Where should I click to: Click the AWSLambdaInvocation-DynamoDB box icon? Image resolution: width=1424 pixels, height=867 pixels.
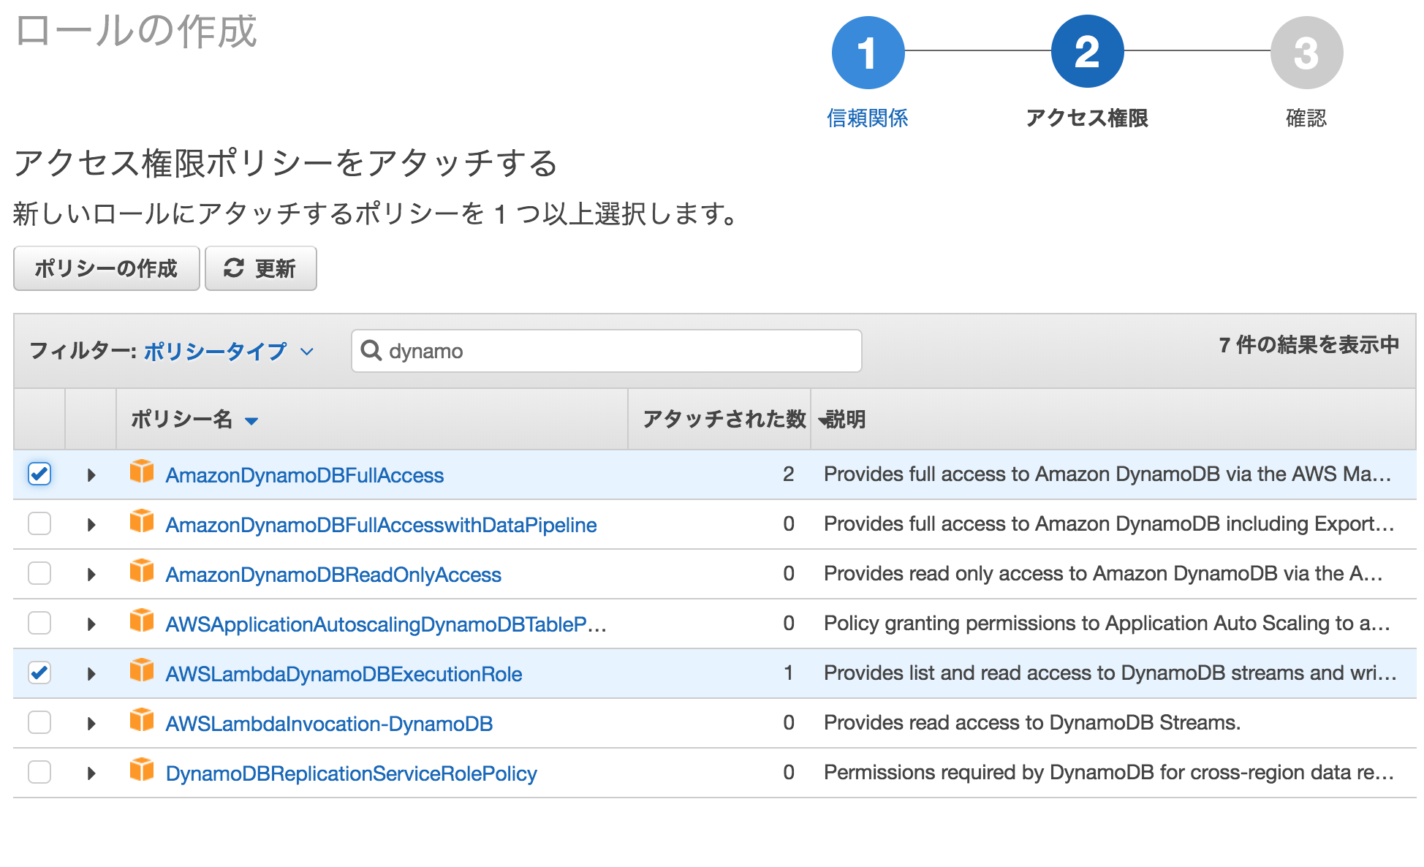coord(142,720)
